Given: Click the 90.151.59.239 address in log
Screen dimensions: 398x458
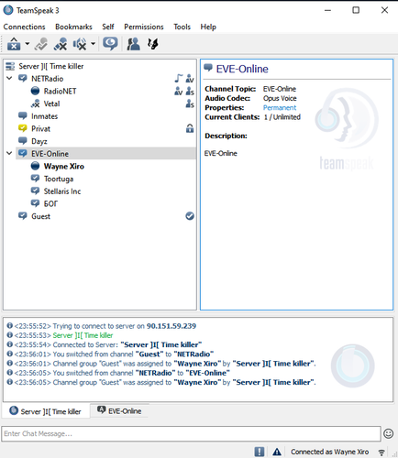Looking at the screenshot, I should [171, 326].
